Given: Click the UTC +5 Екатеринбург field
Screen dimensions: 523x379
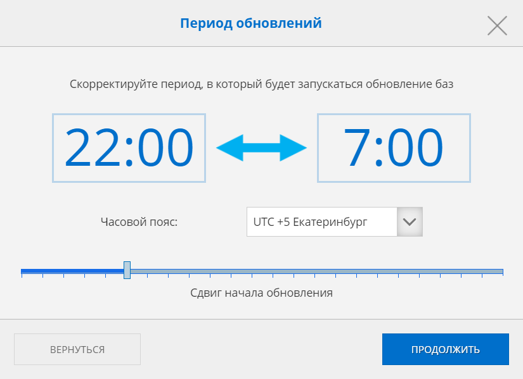Looking at the screenshot, I should (321, 222).
